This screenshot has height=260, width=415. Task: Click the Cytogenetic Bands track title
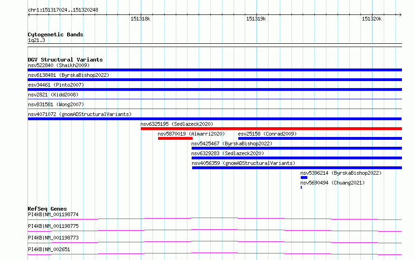(55, 34)
